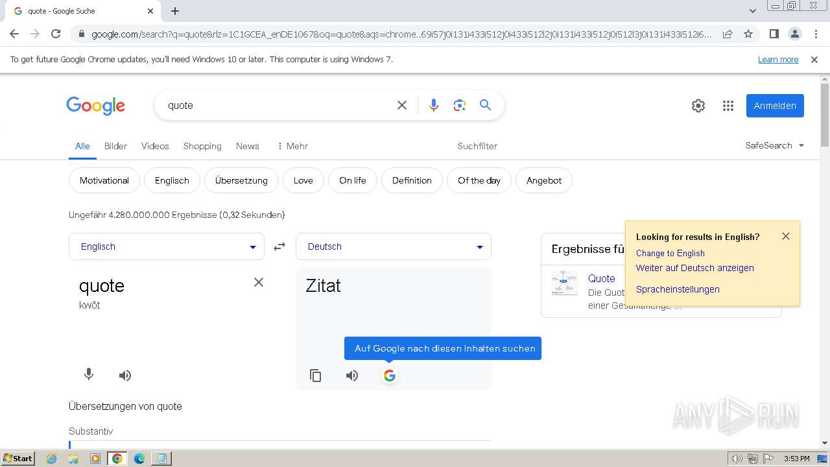Click the taskbar clock 3:53 PM
The height and width of the screenshot is (467, 830).
tap(796, 459)
